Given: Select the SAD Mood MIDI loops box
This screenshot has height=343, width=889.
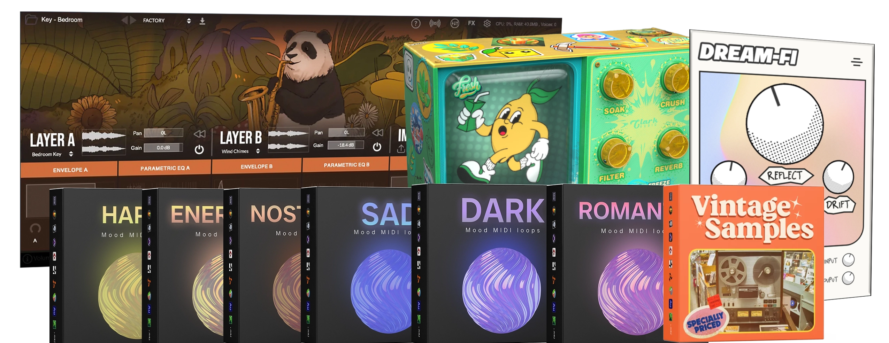Looking at the screenshot, I should click(356, 265).
